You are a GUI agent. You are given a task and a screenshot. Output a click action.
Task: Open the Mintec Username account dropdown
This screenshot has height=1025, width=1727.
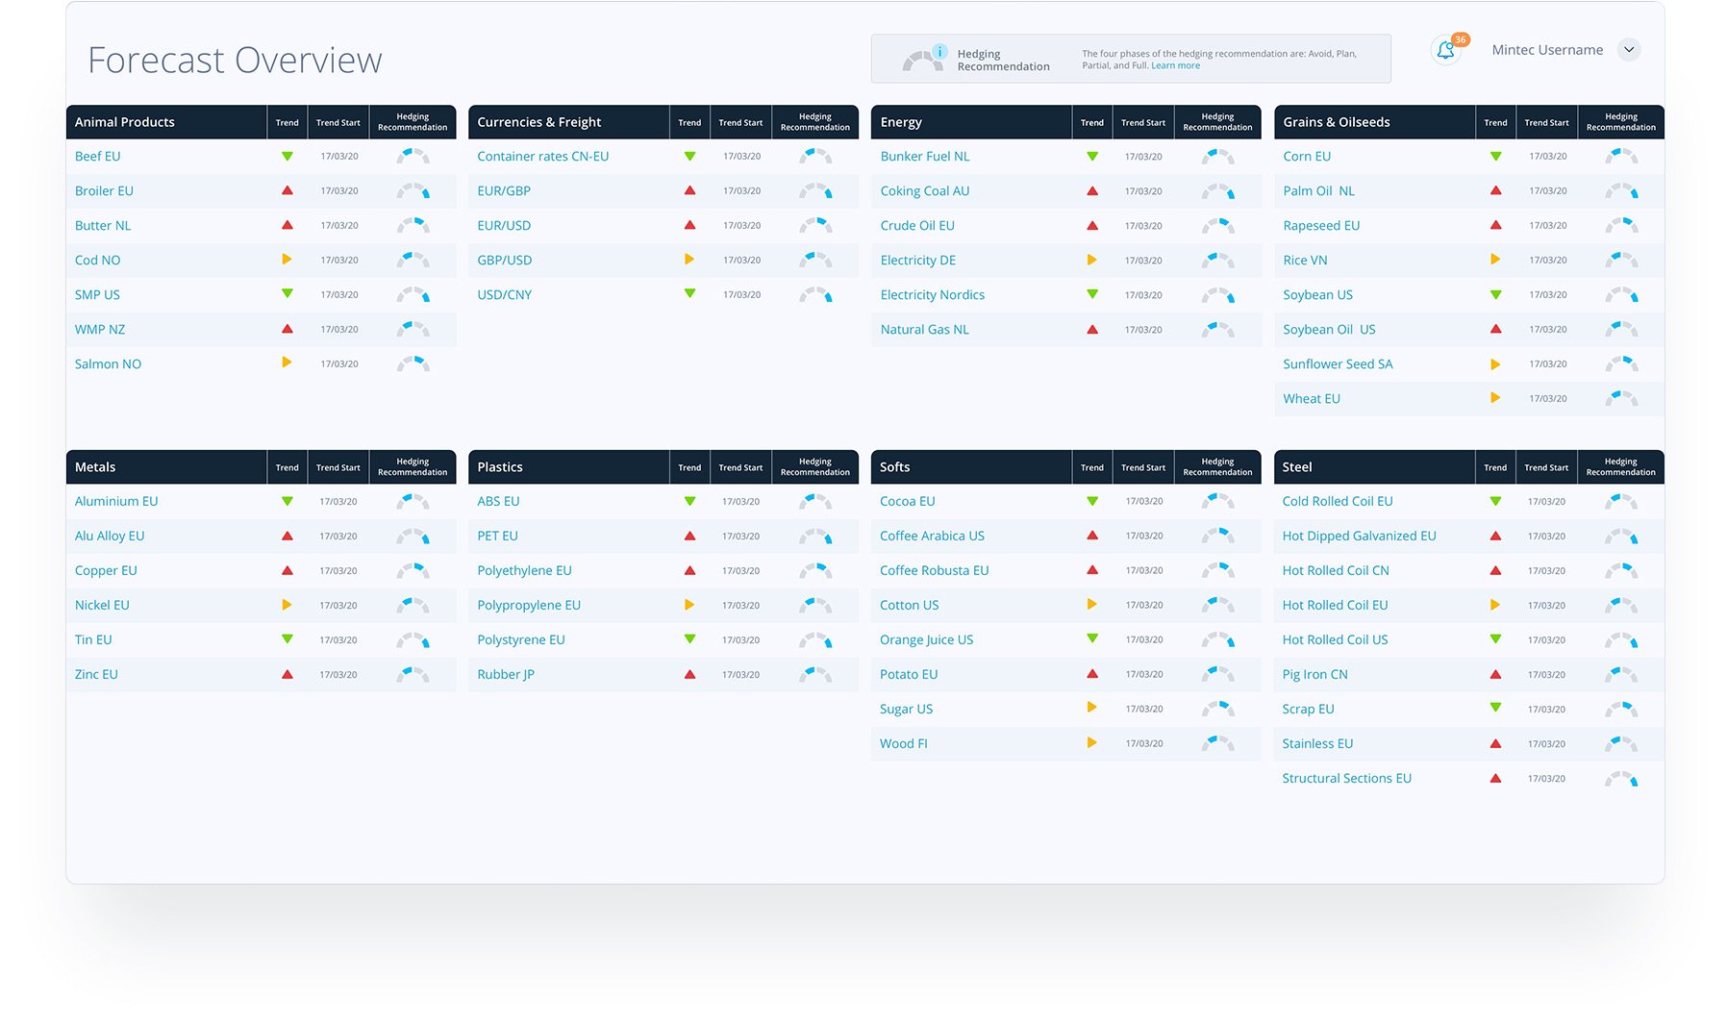click(x=1629, y=50)
